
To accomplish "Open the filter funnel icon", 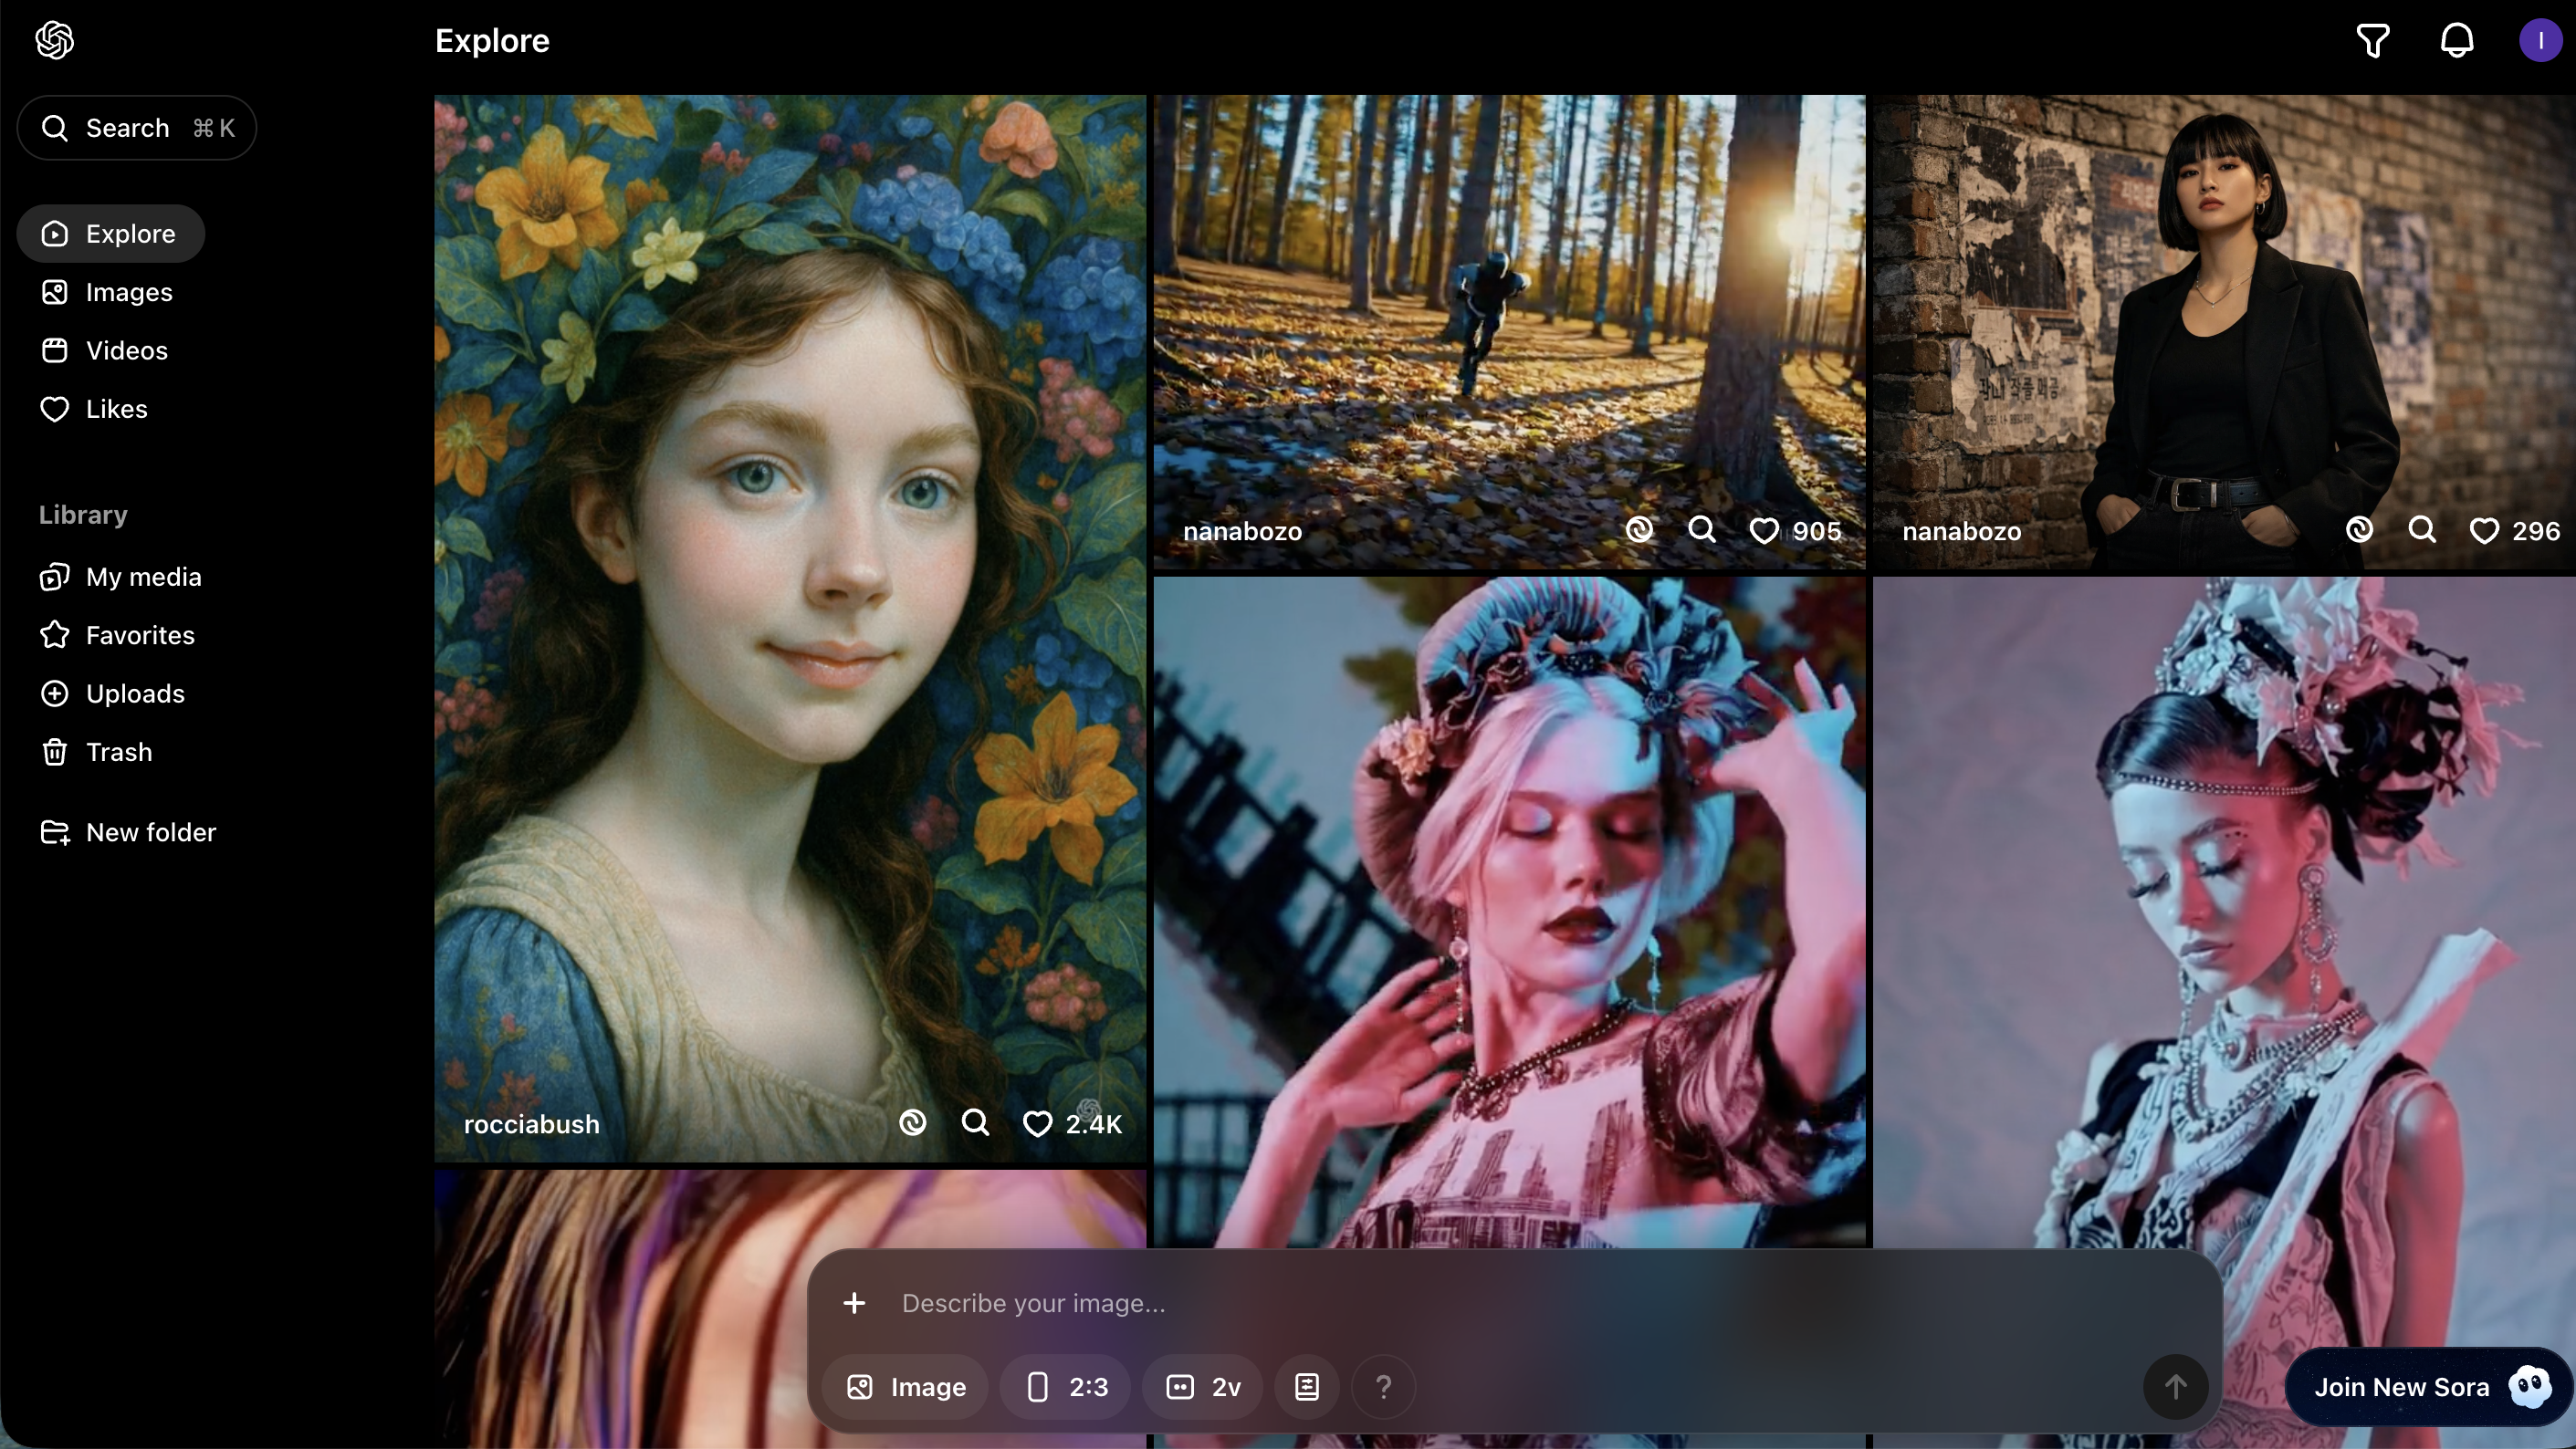I will click(2373, 41).
